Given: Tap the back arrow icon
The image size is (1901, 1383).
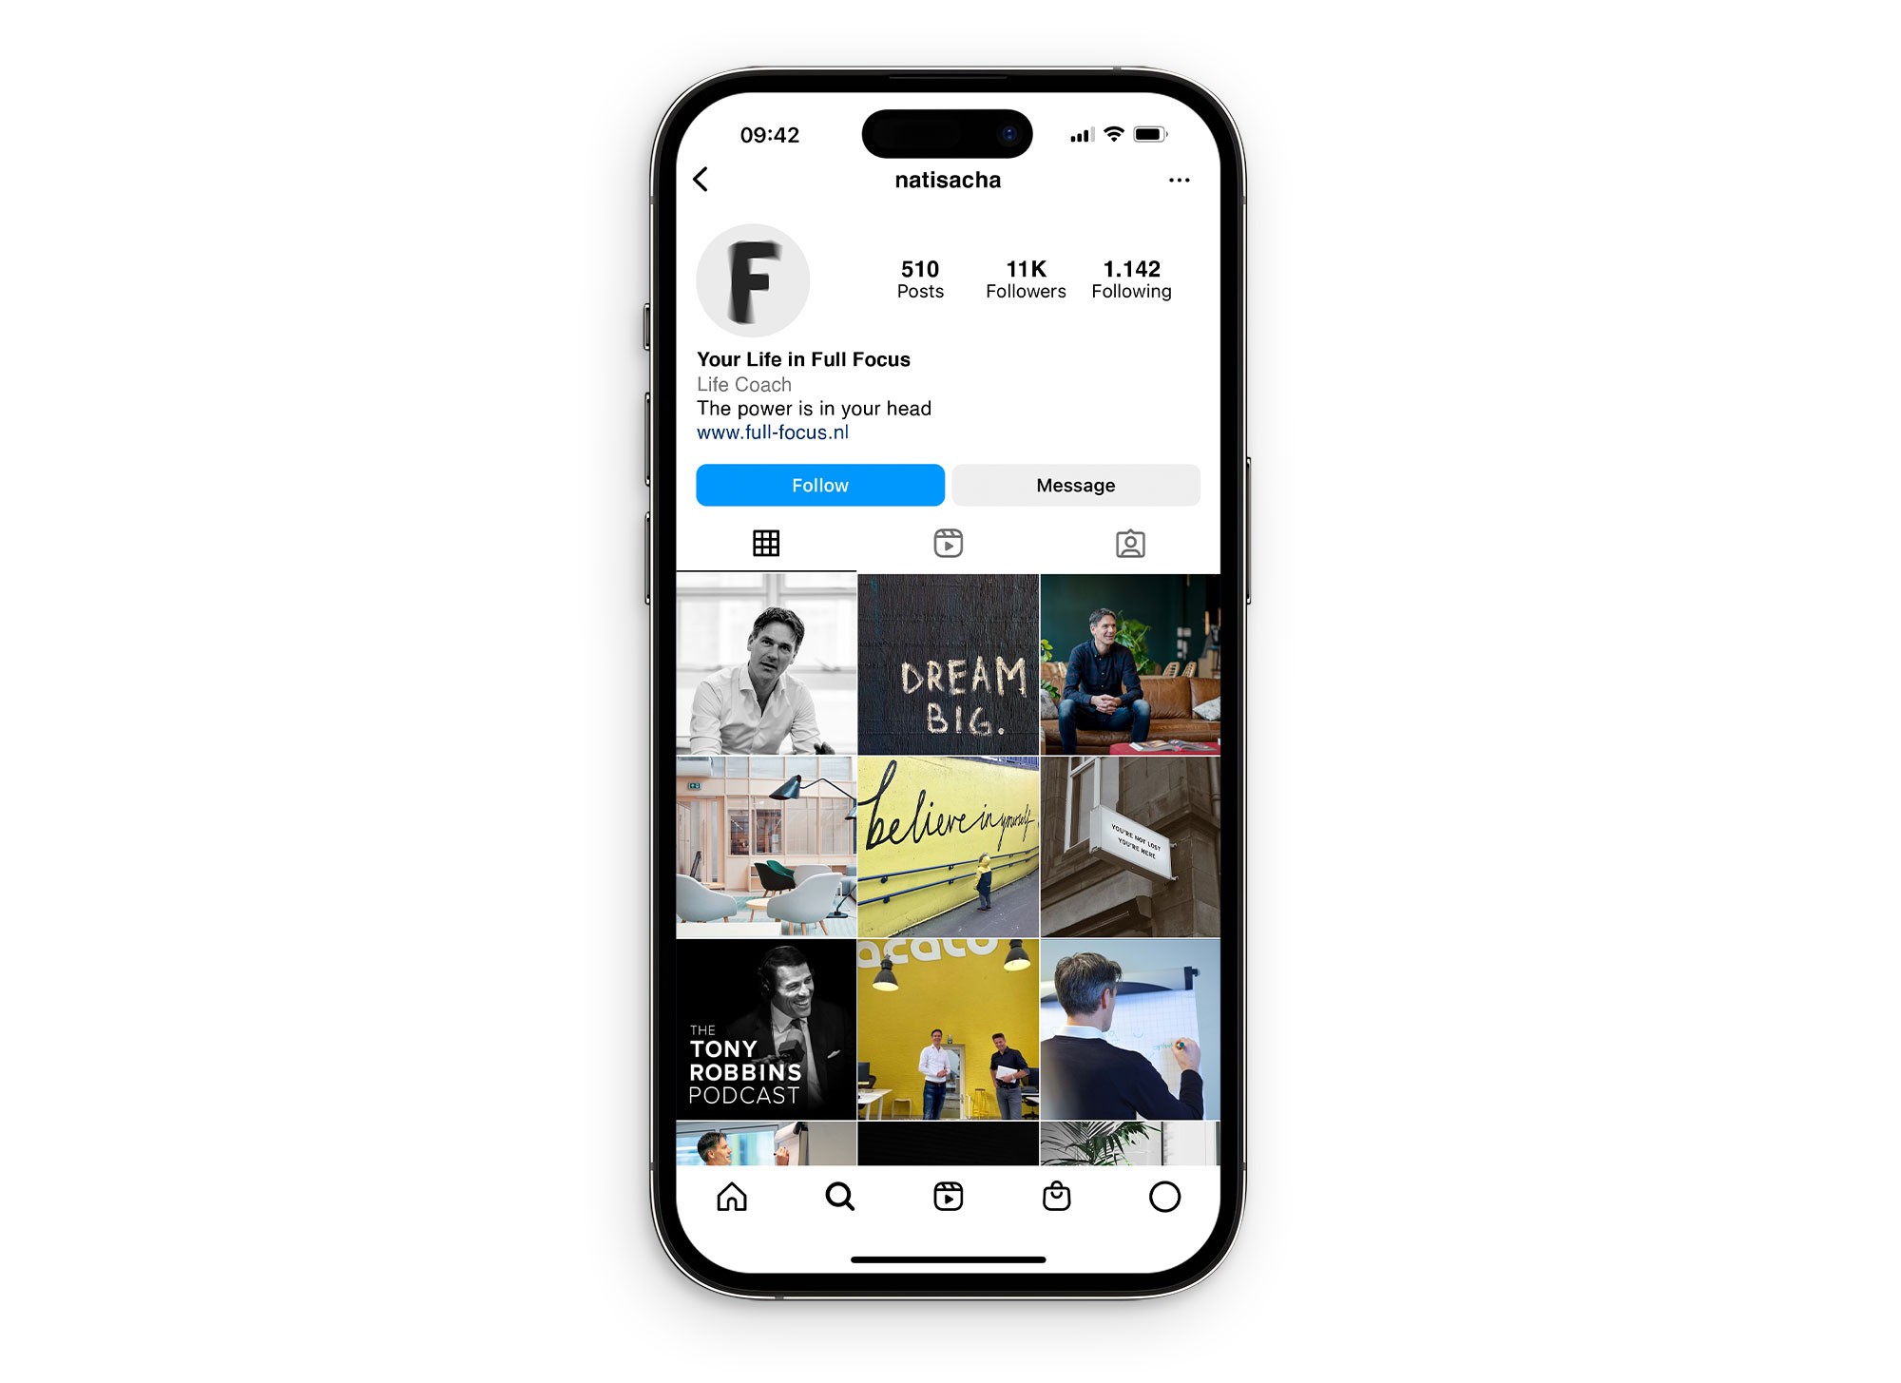Looking at the screenshot, I should pos(704,180).
